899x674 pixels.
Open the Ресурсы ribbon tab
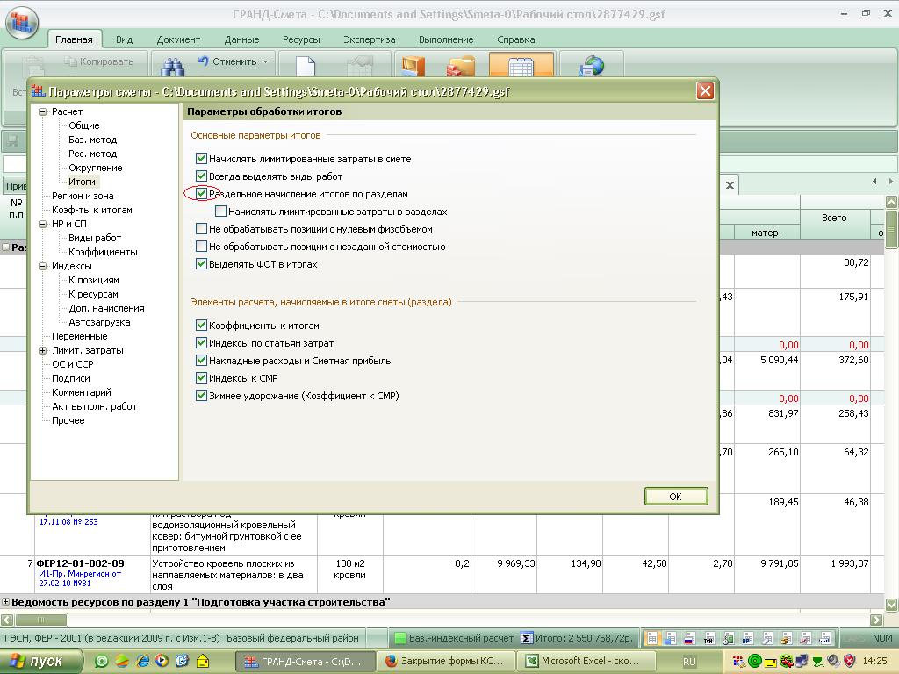point(301,39)
